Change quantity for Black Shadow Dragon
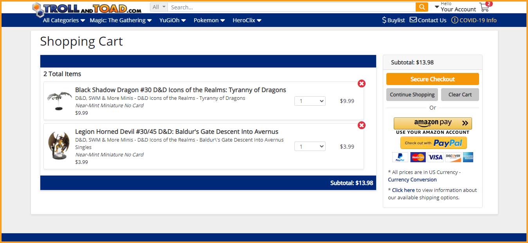This screenshot has height=243, width=528. 310,101
